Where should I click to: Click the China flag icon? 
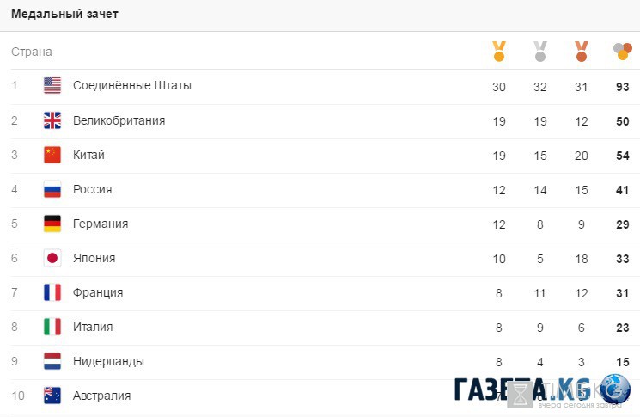pos(52,155)
